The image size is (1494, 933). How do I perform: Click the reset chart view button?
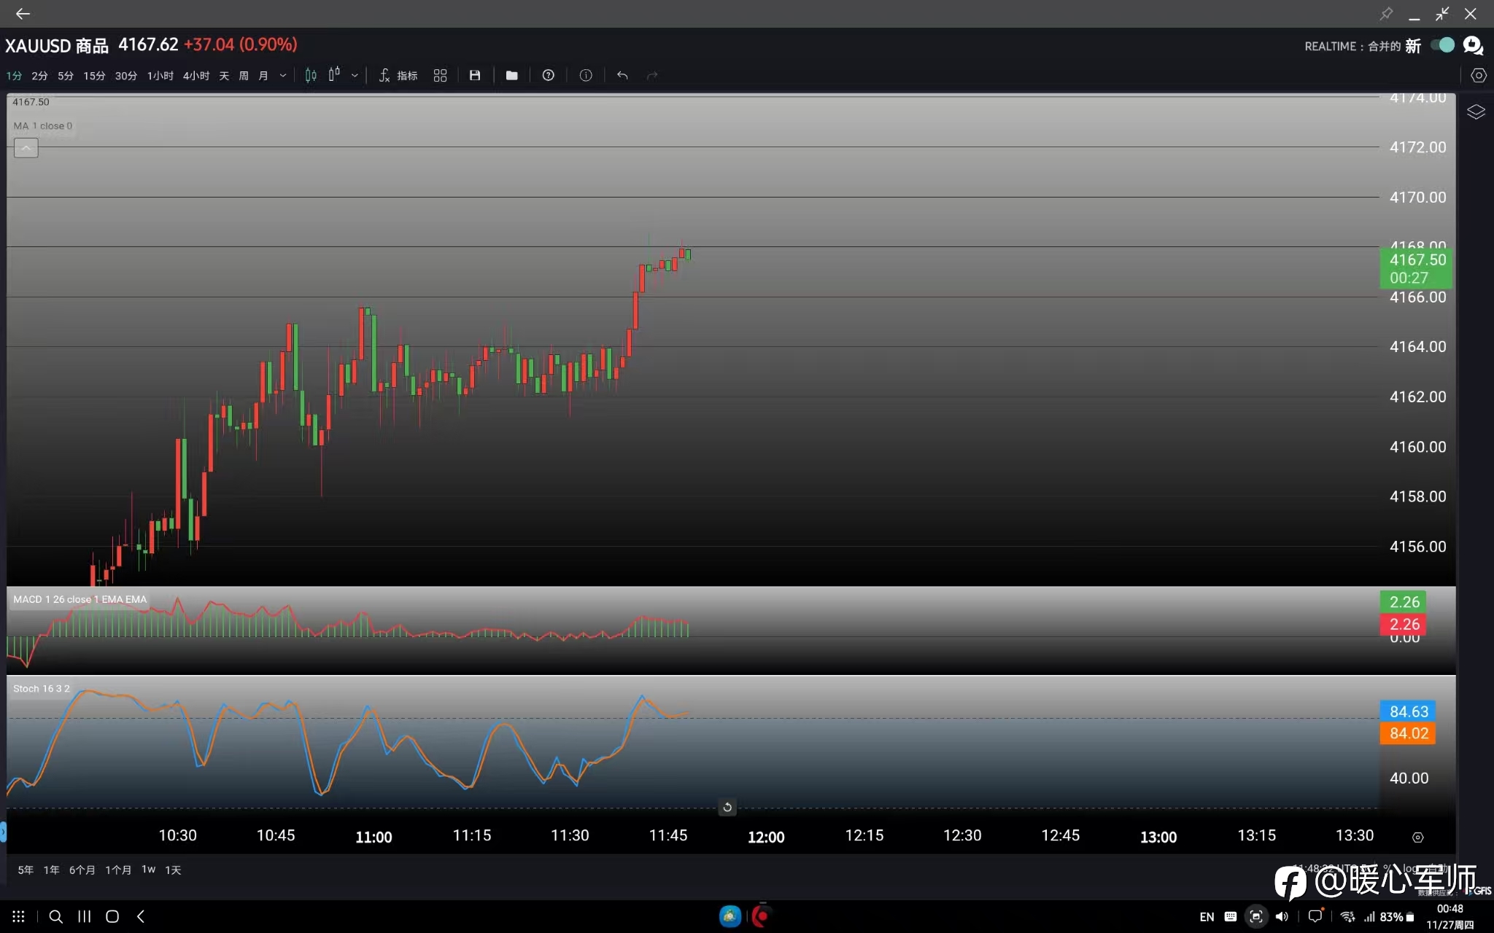click(x=727, y=807)
